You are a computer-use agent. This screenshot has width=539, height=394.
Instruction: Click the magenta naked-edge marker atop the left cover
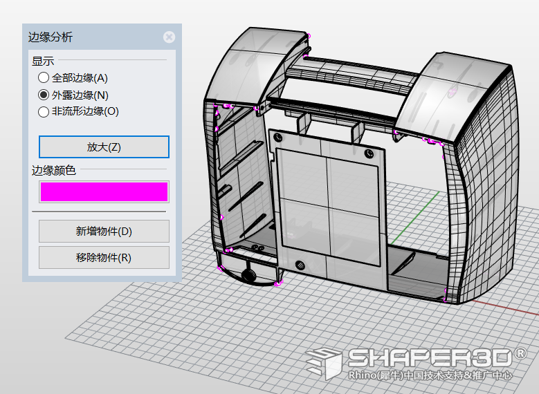(x=309, y=36)
